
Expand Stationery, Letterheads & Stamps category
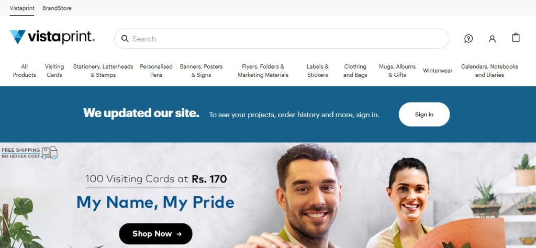(x=103, y=71)
